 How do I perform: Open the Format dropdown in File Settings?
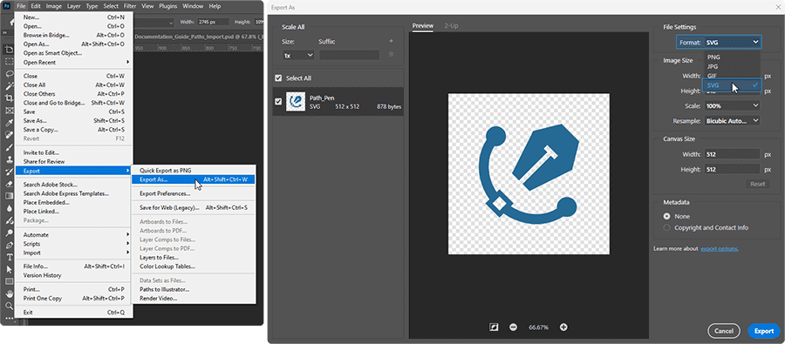733,43
